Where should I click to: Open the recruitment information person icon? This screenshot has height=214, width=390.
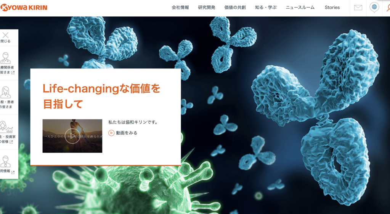(x=5, y=162)
